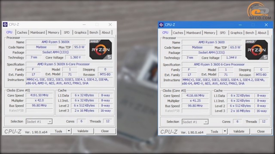Minimize the right CPU-Z window
Viewport: 275px width, 154px height.
tap(240, 25)
